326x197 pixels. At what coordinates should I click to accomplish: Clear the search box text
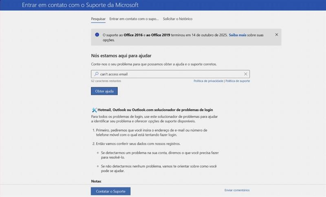point(246,74)
